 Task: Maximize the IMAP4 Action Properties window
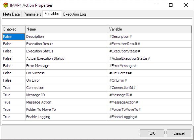coord(171,5)
